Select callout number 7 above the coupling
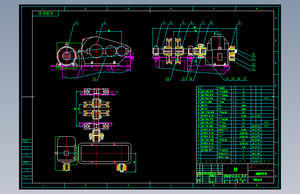Screen dimensions: 300x194 [x=203, y=22]
